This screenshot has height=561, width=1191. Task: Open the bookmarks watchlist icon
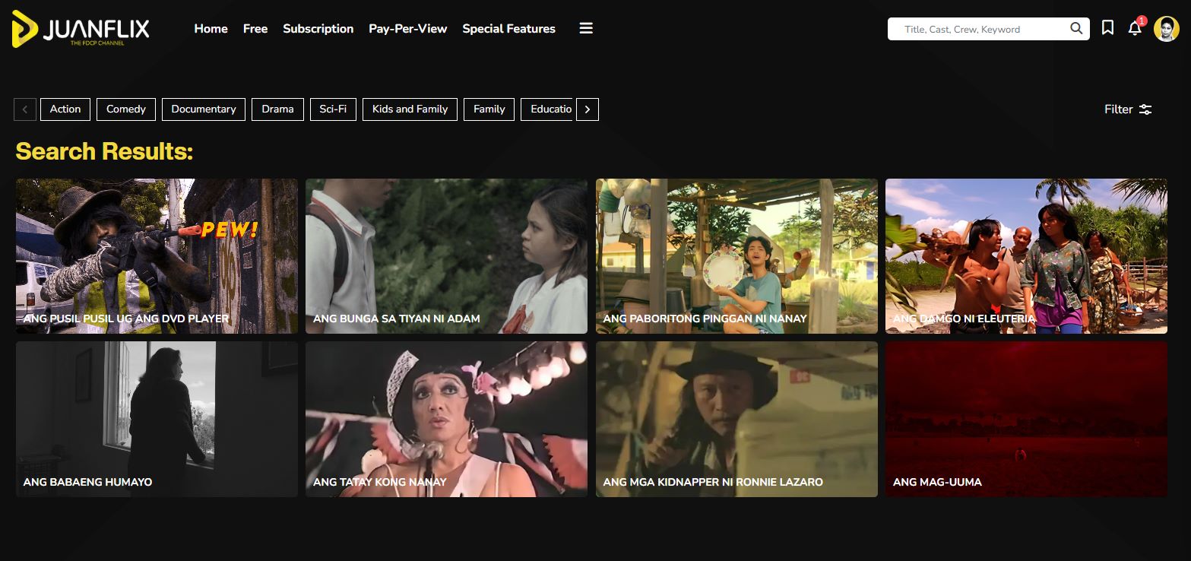click(1107, 28)
